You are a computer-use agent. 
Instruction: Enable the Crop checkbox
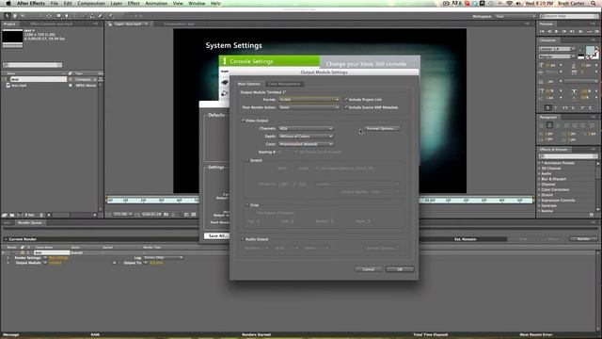pos(247,205)
